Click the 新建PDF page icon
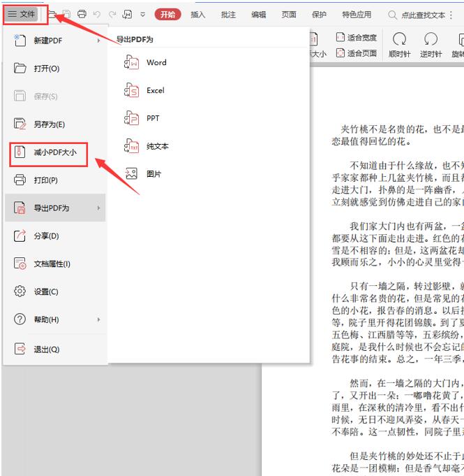 pos(20,40)
